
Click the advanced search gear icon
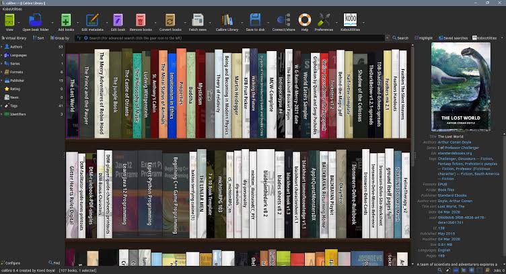pyautogui.click(x=86, y=38)
